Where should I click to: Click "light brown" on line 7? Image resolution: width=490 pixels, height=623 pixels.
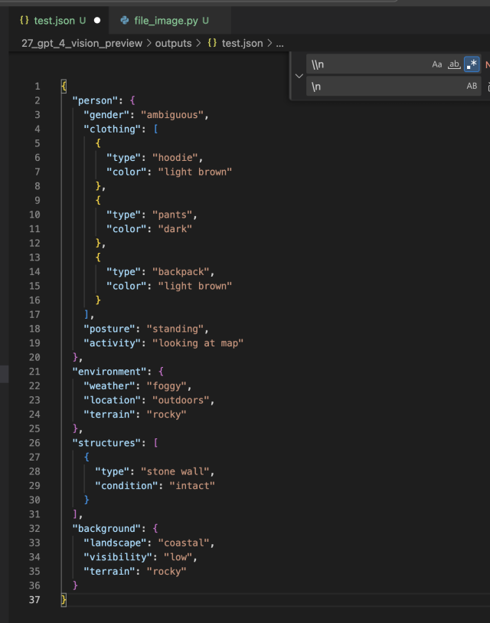click(x=195, y=172)
